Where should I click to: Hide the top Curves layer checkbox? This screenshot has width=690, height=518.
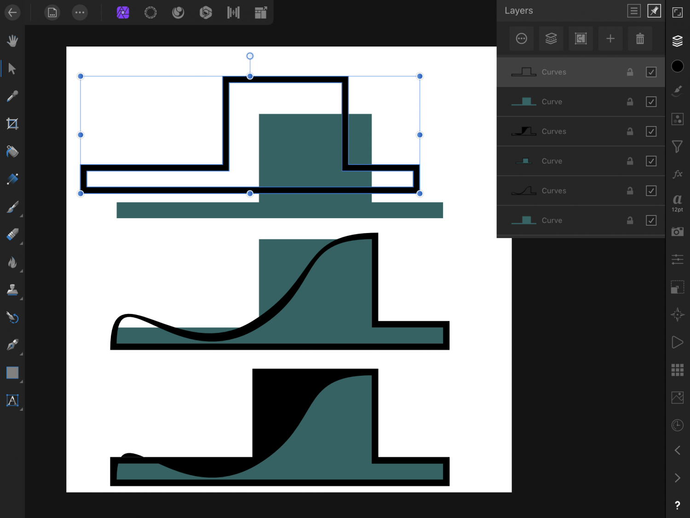pyautogui.click(x=651, y=72)
